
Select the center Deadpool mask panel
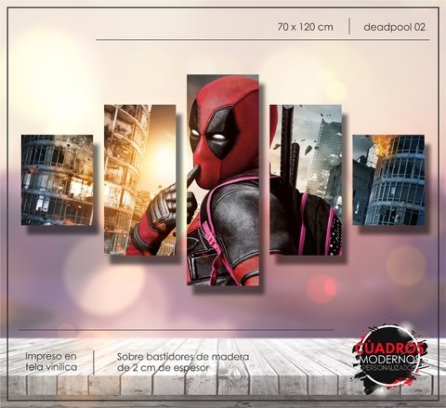[x=223, y=179]
